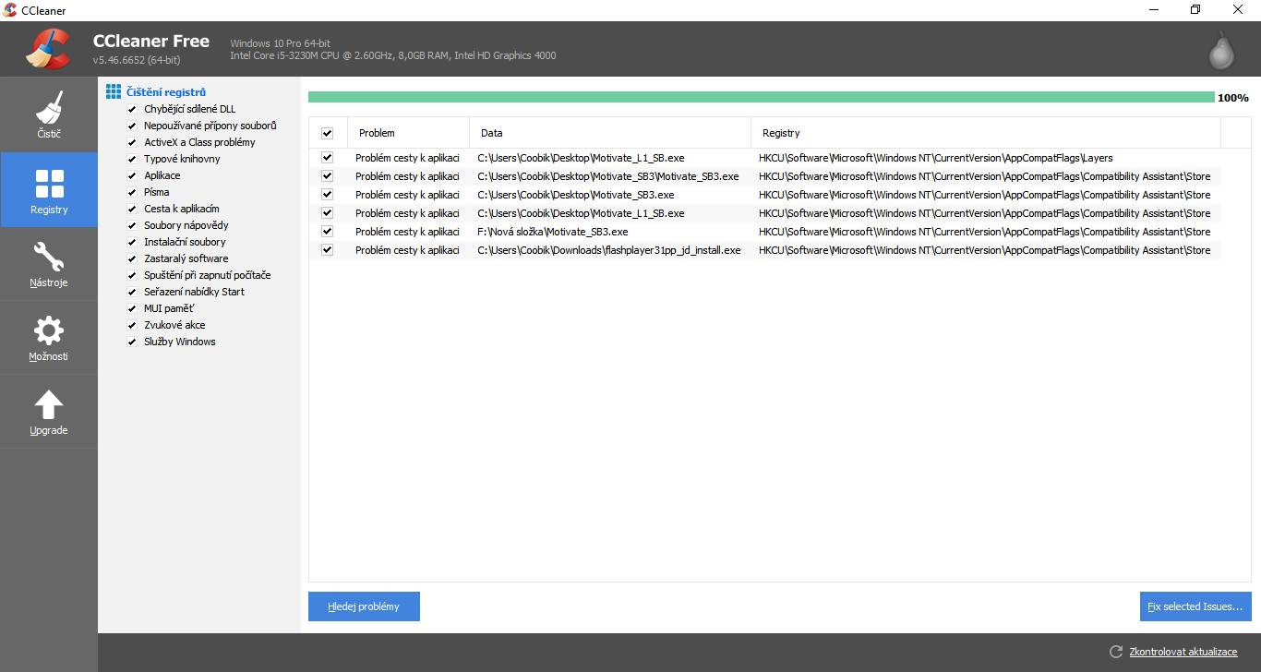Uncheck Typové knihovny option
Viewport: 1261px width, 672px height.
coord(132,159)
